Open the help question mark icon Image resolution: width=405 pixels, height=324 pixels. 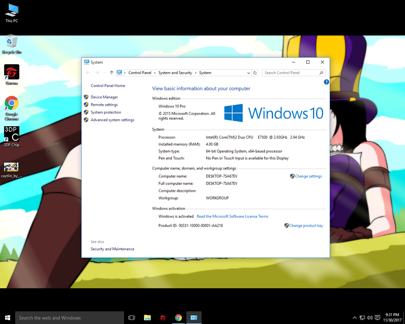pos(326,82)
